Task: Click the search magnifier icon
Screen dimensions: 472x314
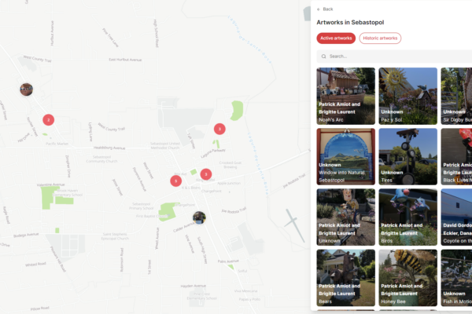Action: click(323, 57)
